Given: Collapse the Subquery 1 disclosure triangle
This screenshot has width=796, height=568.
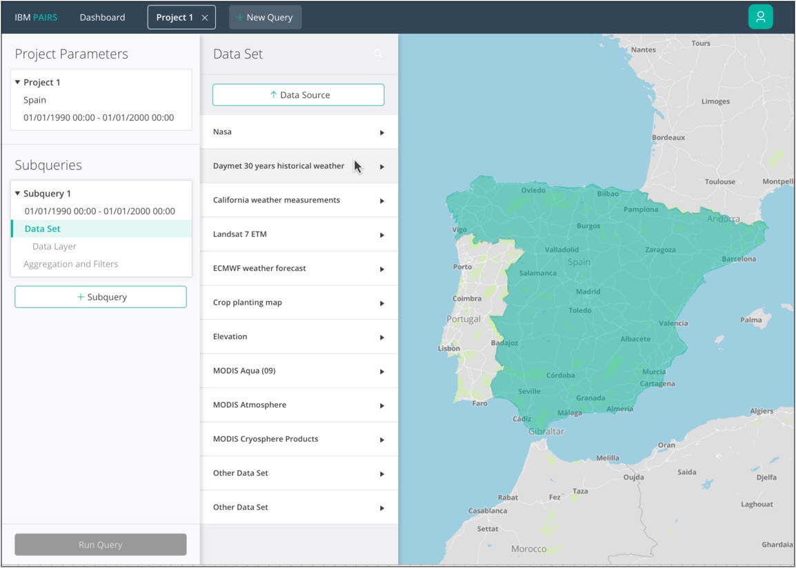Looking at the screenshot, I should click(18, 194).
